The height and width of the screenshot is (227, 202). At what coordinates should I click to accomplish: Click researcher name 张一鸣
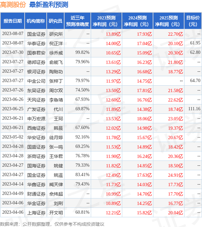point(56,147)
